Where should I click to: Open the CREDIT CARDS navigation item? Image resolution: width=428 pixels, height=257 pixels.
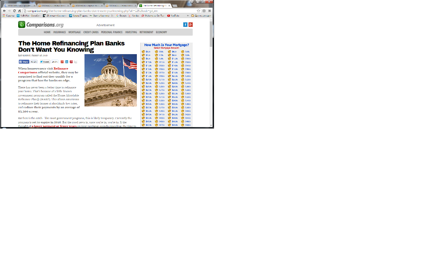click(91, 32)
